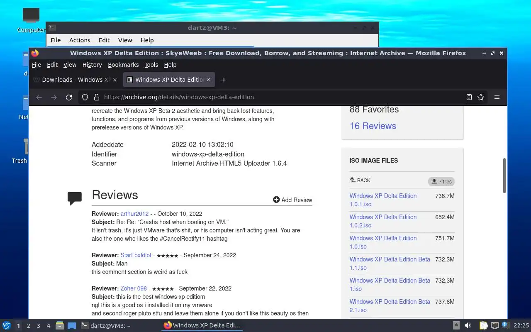This screenshot has height=332, width=531.
Task: Click the 16 Reviews link
Action: pyautogui.click(x=373, y=126)
